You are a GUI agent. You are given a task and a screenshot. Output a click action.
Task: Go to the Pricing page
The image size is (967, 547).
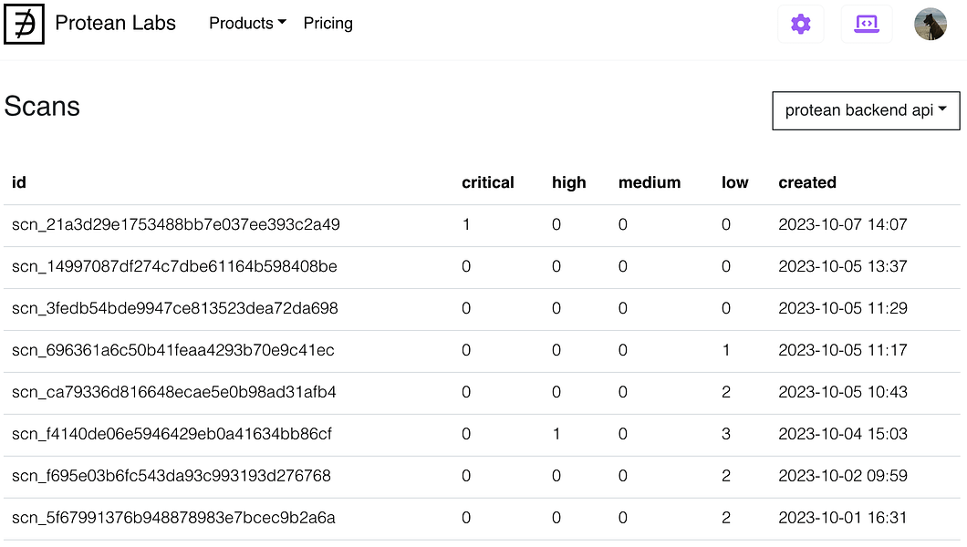click(328, 24)
